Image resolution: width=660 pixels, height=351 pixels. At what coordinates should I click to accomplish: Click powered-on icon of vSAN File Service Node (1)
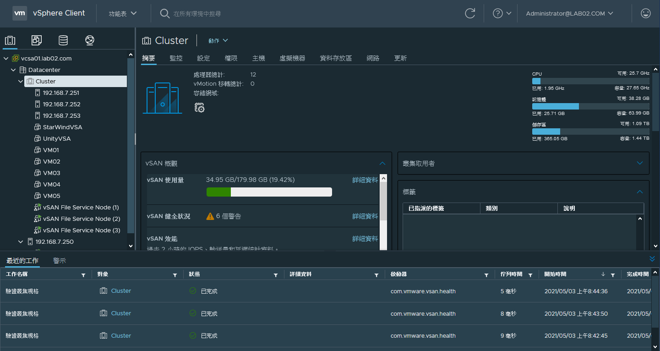tap(38, 207)
